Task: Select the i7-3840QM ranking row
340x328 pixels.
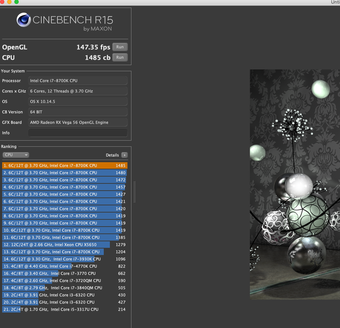Action: point(65,288)
